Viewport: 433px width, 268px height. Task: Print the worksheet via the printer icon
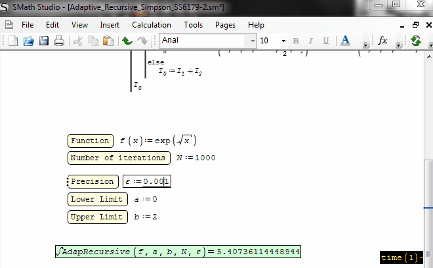[59, 41]
